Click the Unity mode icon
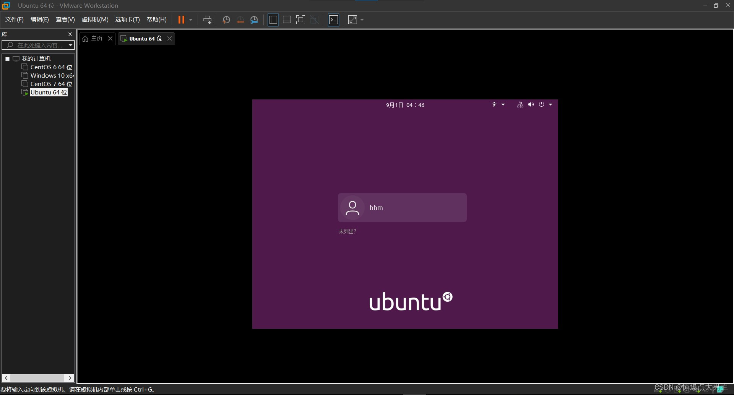The image size is (734, 395). (315, 20)
